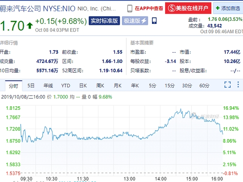243x182 pixels.
Task: Click the 详细行情 section heading
Action: (9, 43)
